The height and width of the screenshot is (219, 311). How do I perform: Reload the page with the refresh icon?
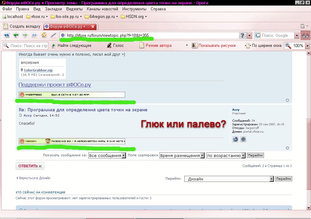tap(44, 35)
